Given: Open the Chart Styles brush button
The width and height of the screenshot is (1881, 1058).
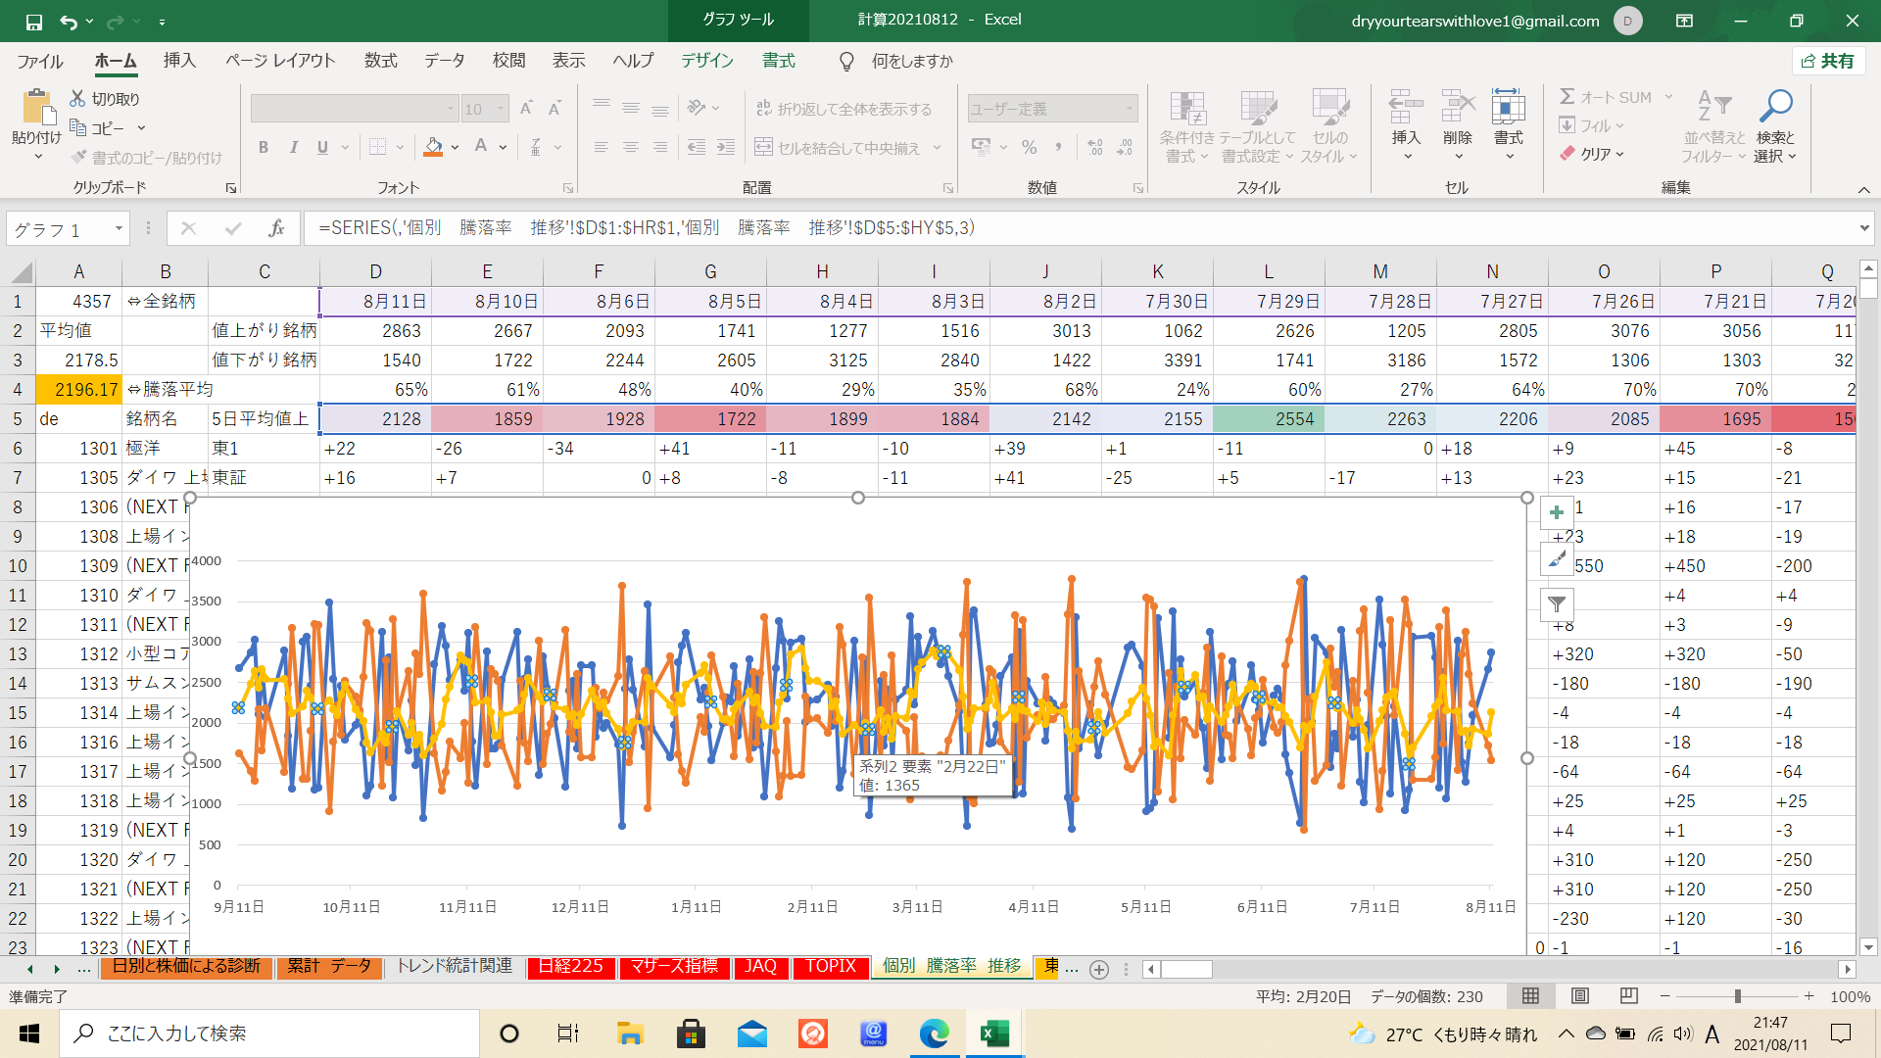Looking at the screenshot, I should (x=1557, y=558).
